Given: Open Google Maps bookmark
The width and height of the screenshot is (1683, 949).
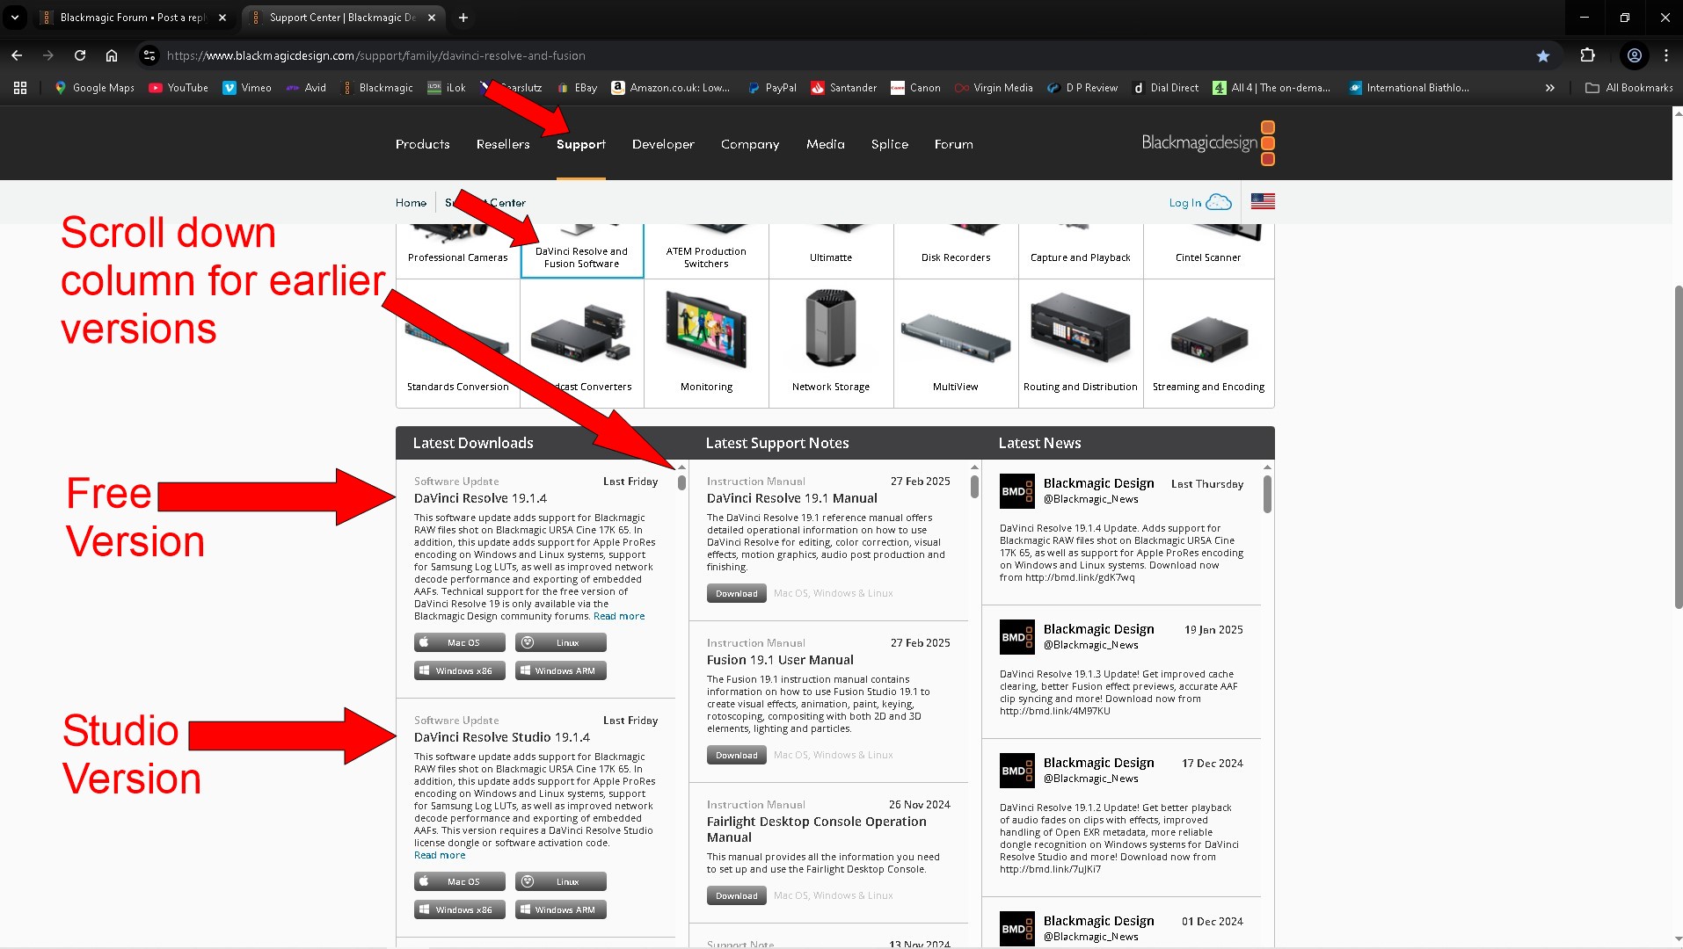Looking at the screenshot, I should pos(94,88).
